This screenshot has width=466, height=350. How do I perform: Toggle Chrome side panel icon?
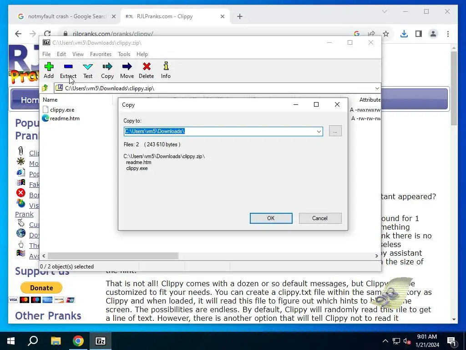419,34
